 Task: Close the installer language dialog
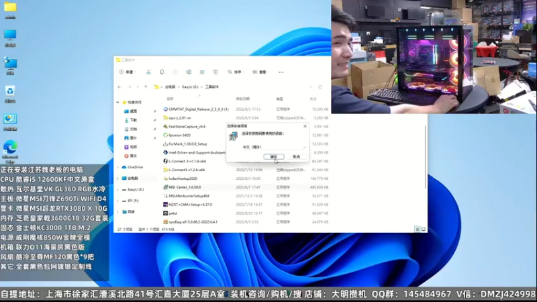[x=305, y=126]
